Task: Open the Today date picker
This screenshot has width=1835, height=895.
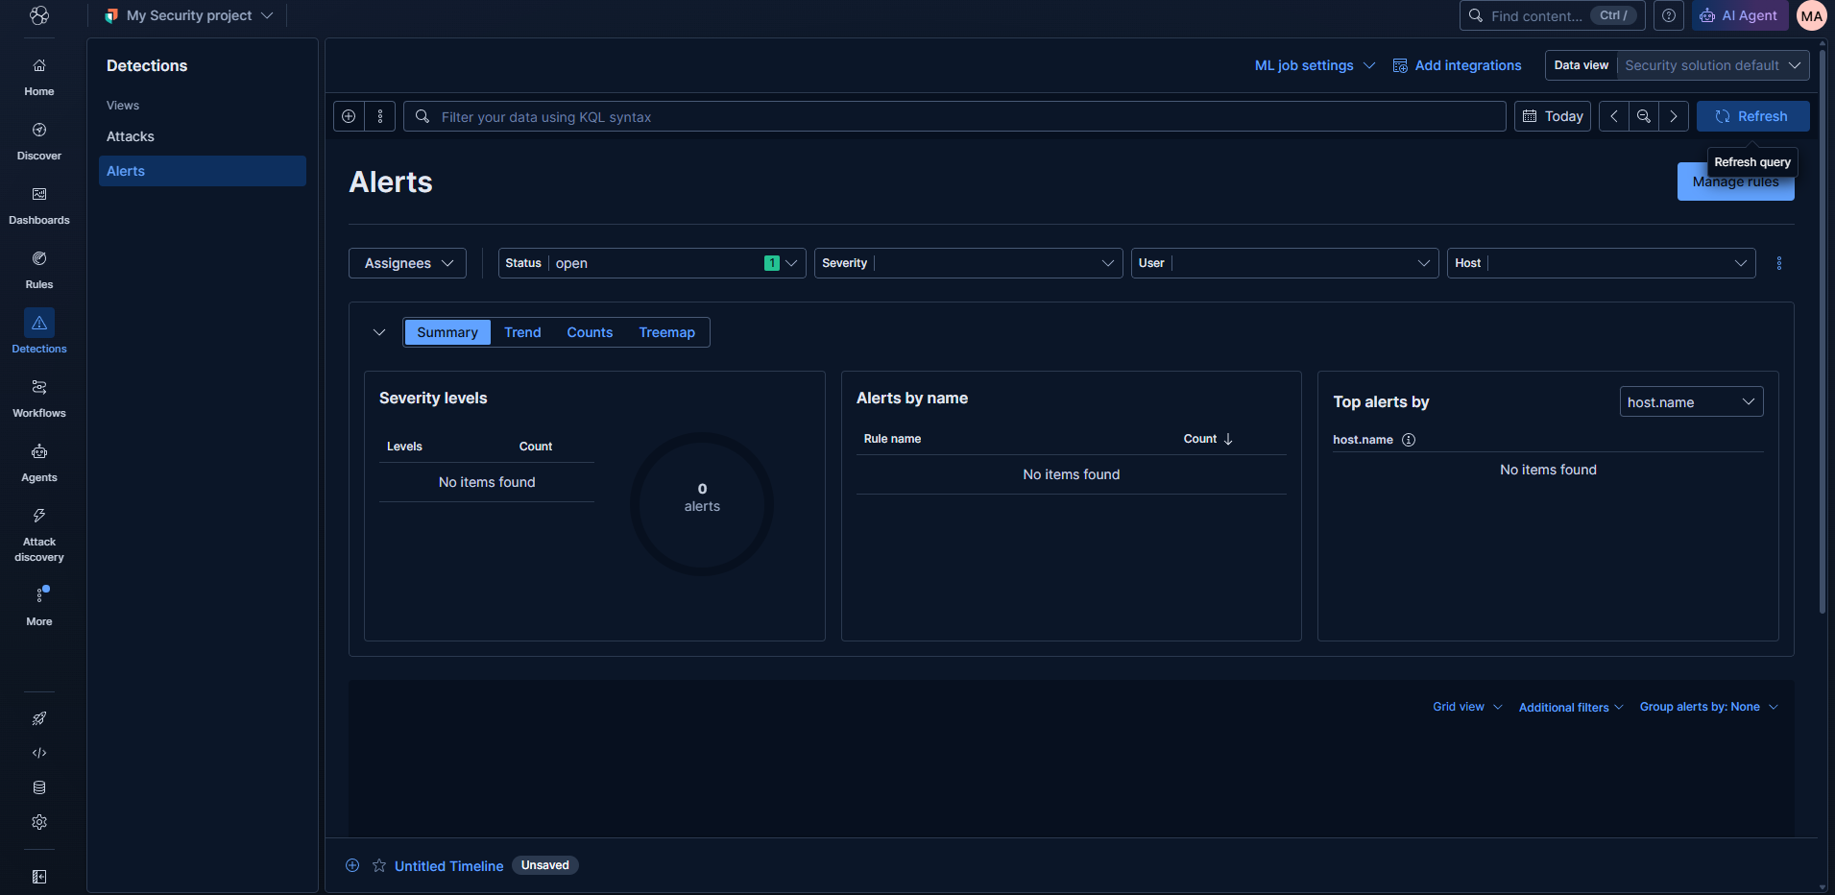Action: (x=1553, y=116)
